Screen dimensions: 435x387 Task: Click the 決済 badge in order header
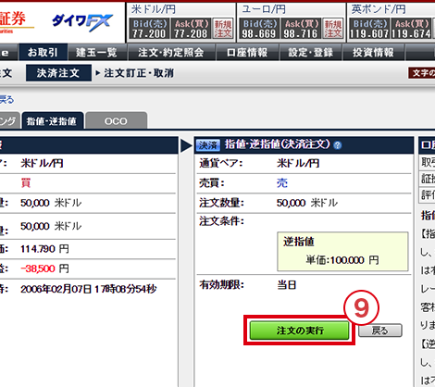click(207, 145)
